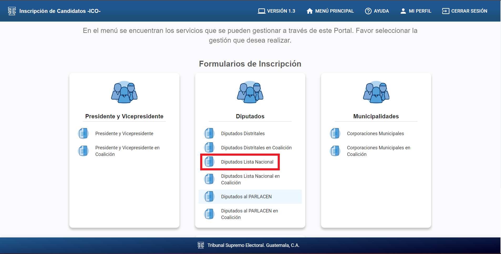The width and height of the screenshot is (501, 254).
Task: Open the Diputados Distritales form
Action: [243, 134]
